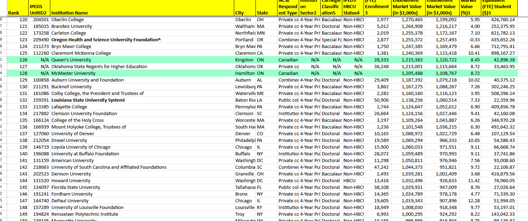The image size is (528, 221).
Task: Click the 12.28 percent change cell
Action: coord(470,201)
